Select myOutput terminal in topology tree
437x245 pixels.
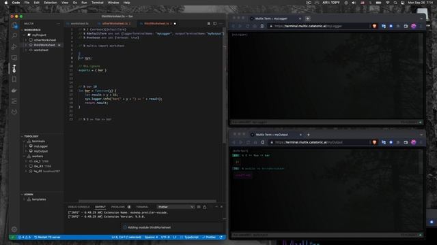point(42,151)
